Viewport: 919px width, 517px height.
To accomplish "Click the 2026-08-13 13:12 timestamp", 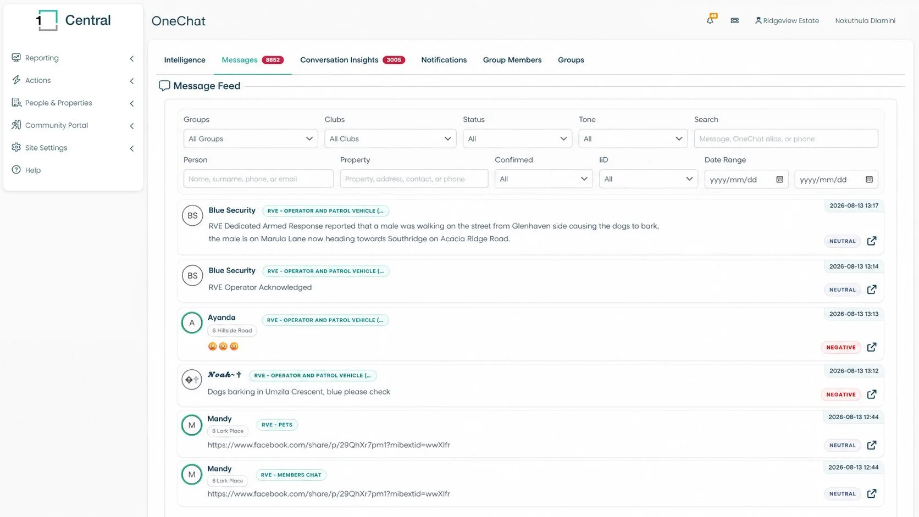I will click(x=854, y=371).
